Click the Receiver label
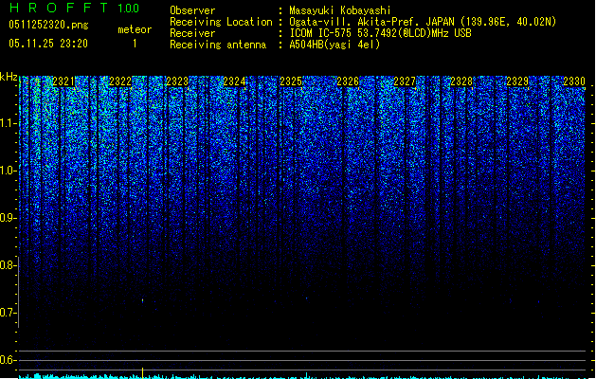This screenshot has width=596, height=379. [192, 33]
